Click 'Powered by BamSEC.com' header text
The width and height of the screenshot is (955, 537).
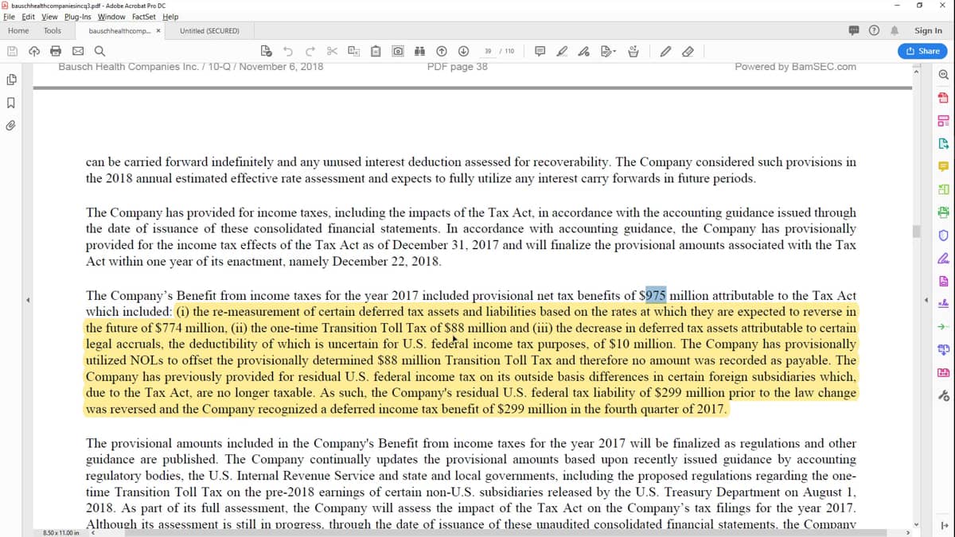796,67
